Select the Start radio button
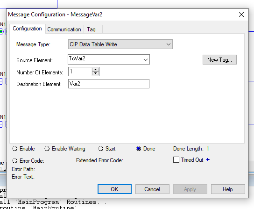Screen dimensions: 254x209 pyautogui.click(x=100, y=149)
